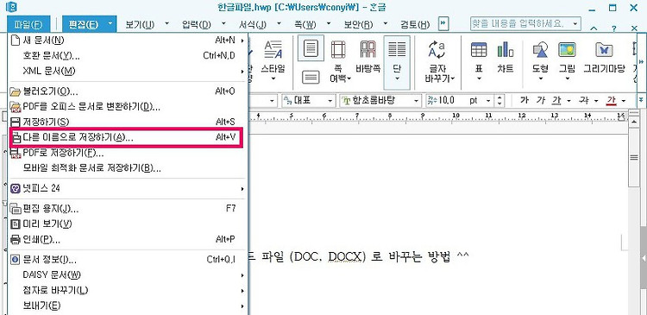
Task: Open 쪽(W) menu
Action: pyautogui.click(x=305, y=24)
